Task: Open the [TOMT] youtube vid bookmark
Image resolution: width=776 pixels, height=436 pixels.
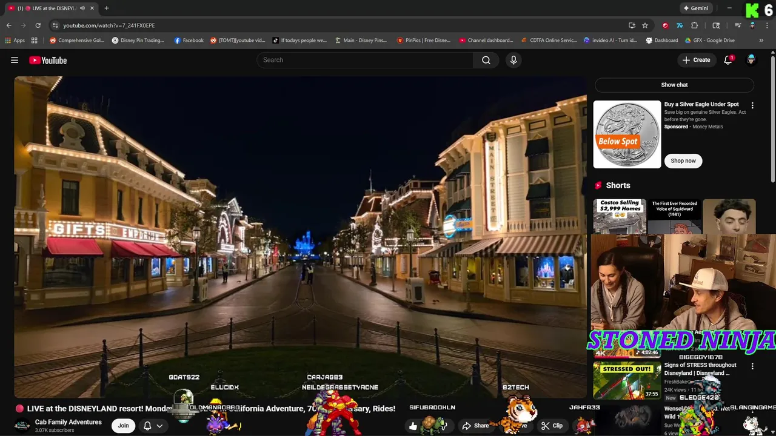Action: (238, 41)
